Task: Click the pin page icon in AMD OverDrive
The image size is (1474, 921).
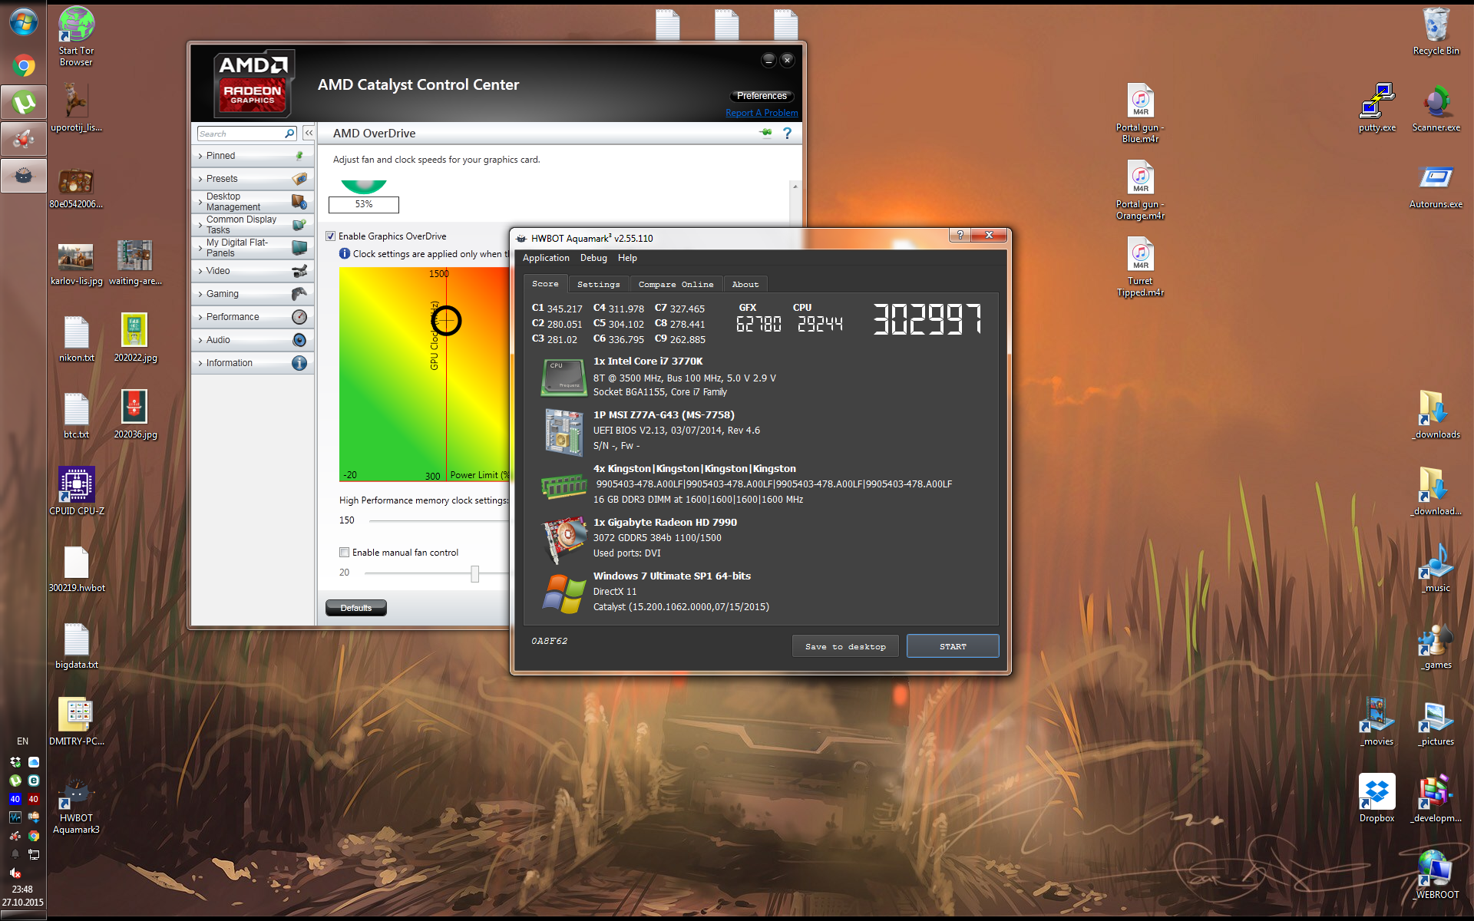Action: (x=765, y=134)
